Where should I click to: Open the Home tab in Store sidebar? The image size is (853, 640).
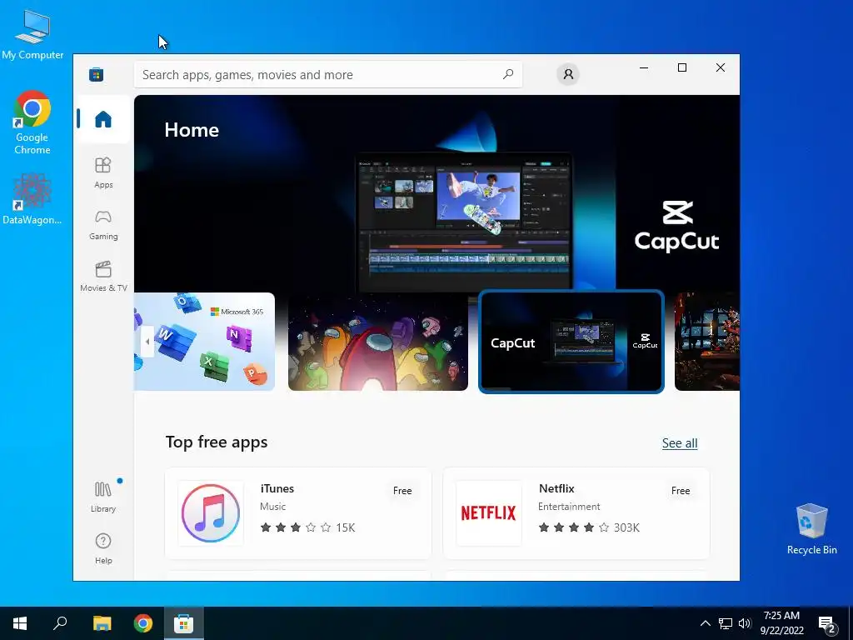coord(103,119)
